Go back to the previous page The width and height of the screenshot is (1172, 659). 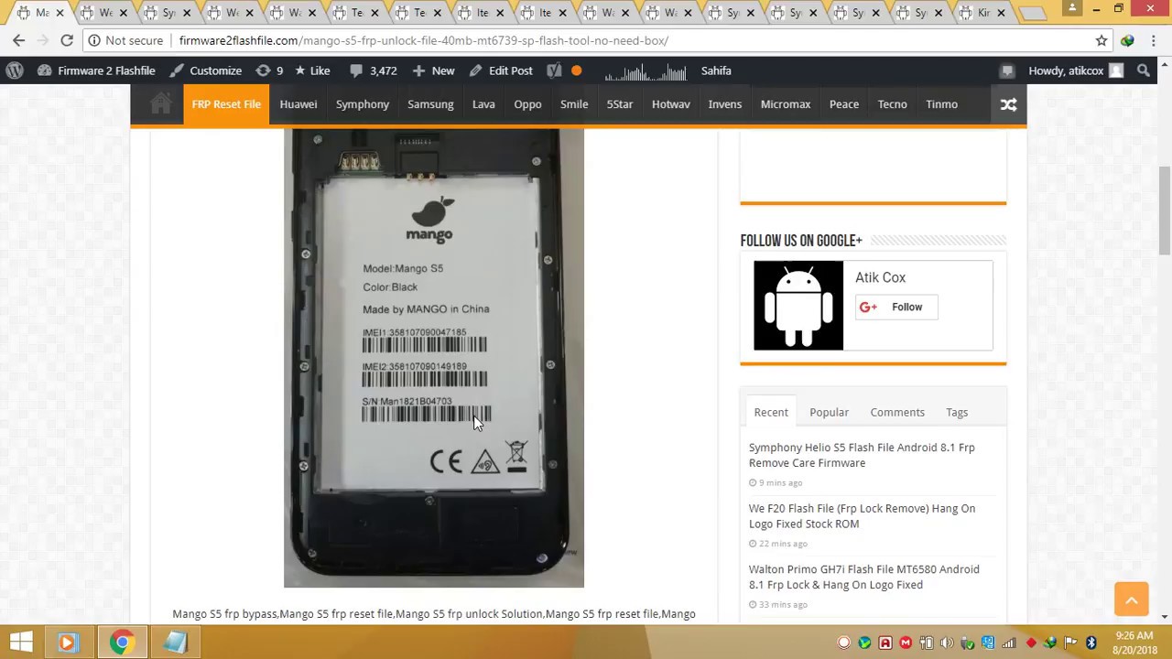pos(18,40)
